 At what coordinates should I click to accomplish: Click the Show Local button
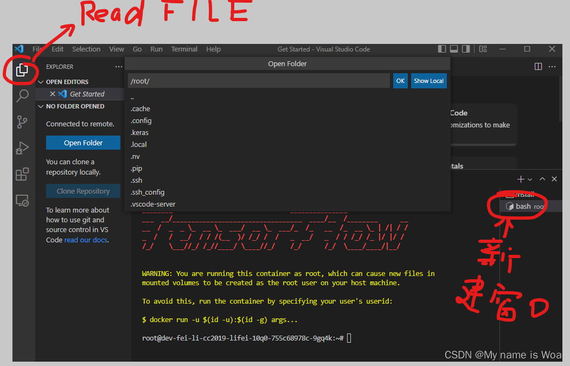[428, 81]
